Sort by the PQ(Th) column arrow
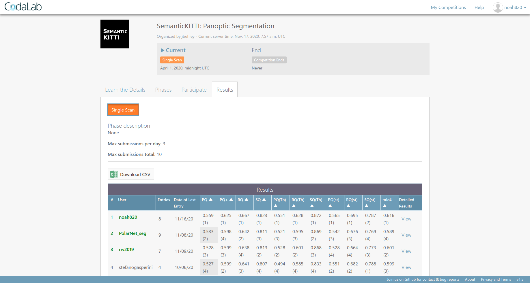This screenshot has width=530, height=283. [276, 206]
